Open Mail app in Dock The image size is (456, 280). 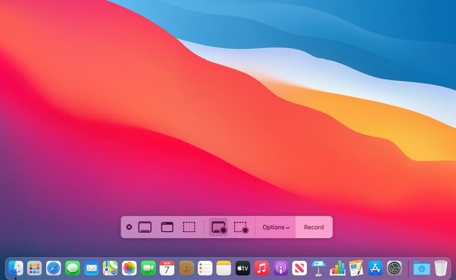point(91,268)
